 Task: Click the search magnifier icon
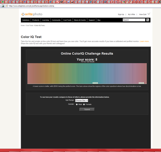[148, 20]
